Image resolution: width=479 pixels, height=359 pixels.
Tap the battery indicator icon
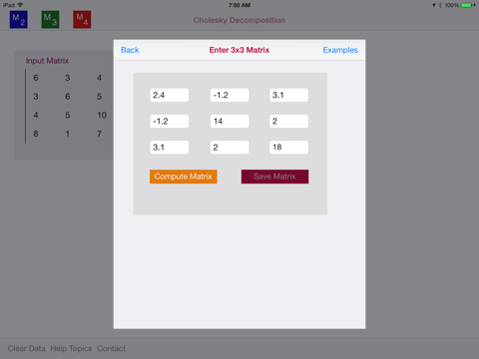coord(467,5)
